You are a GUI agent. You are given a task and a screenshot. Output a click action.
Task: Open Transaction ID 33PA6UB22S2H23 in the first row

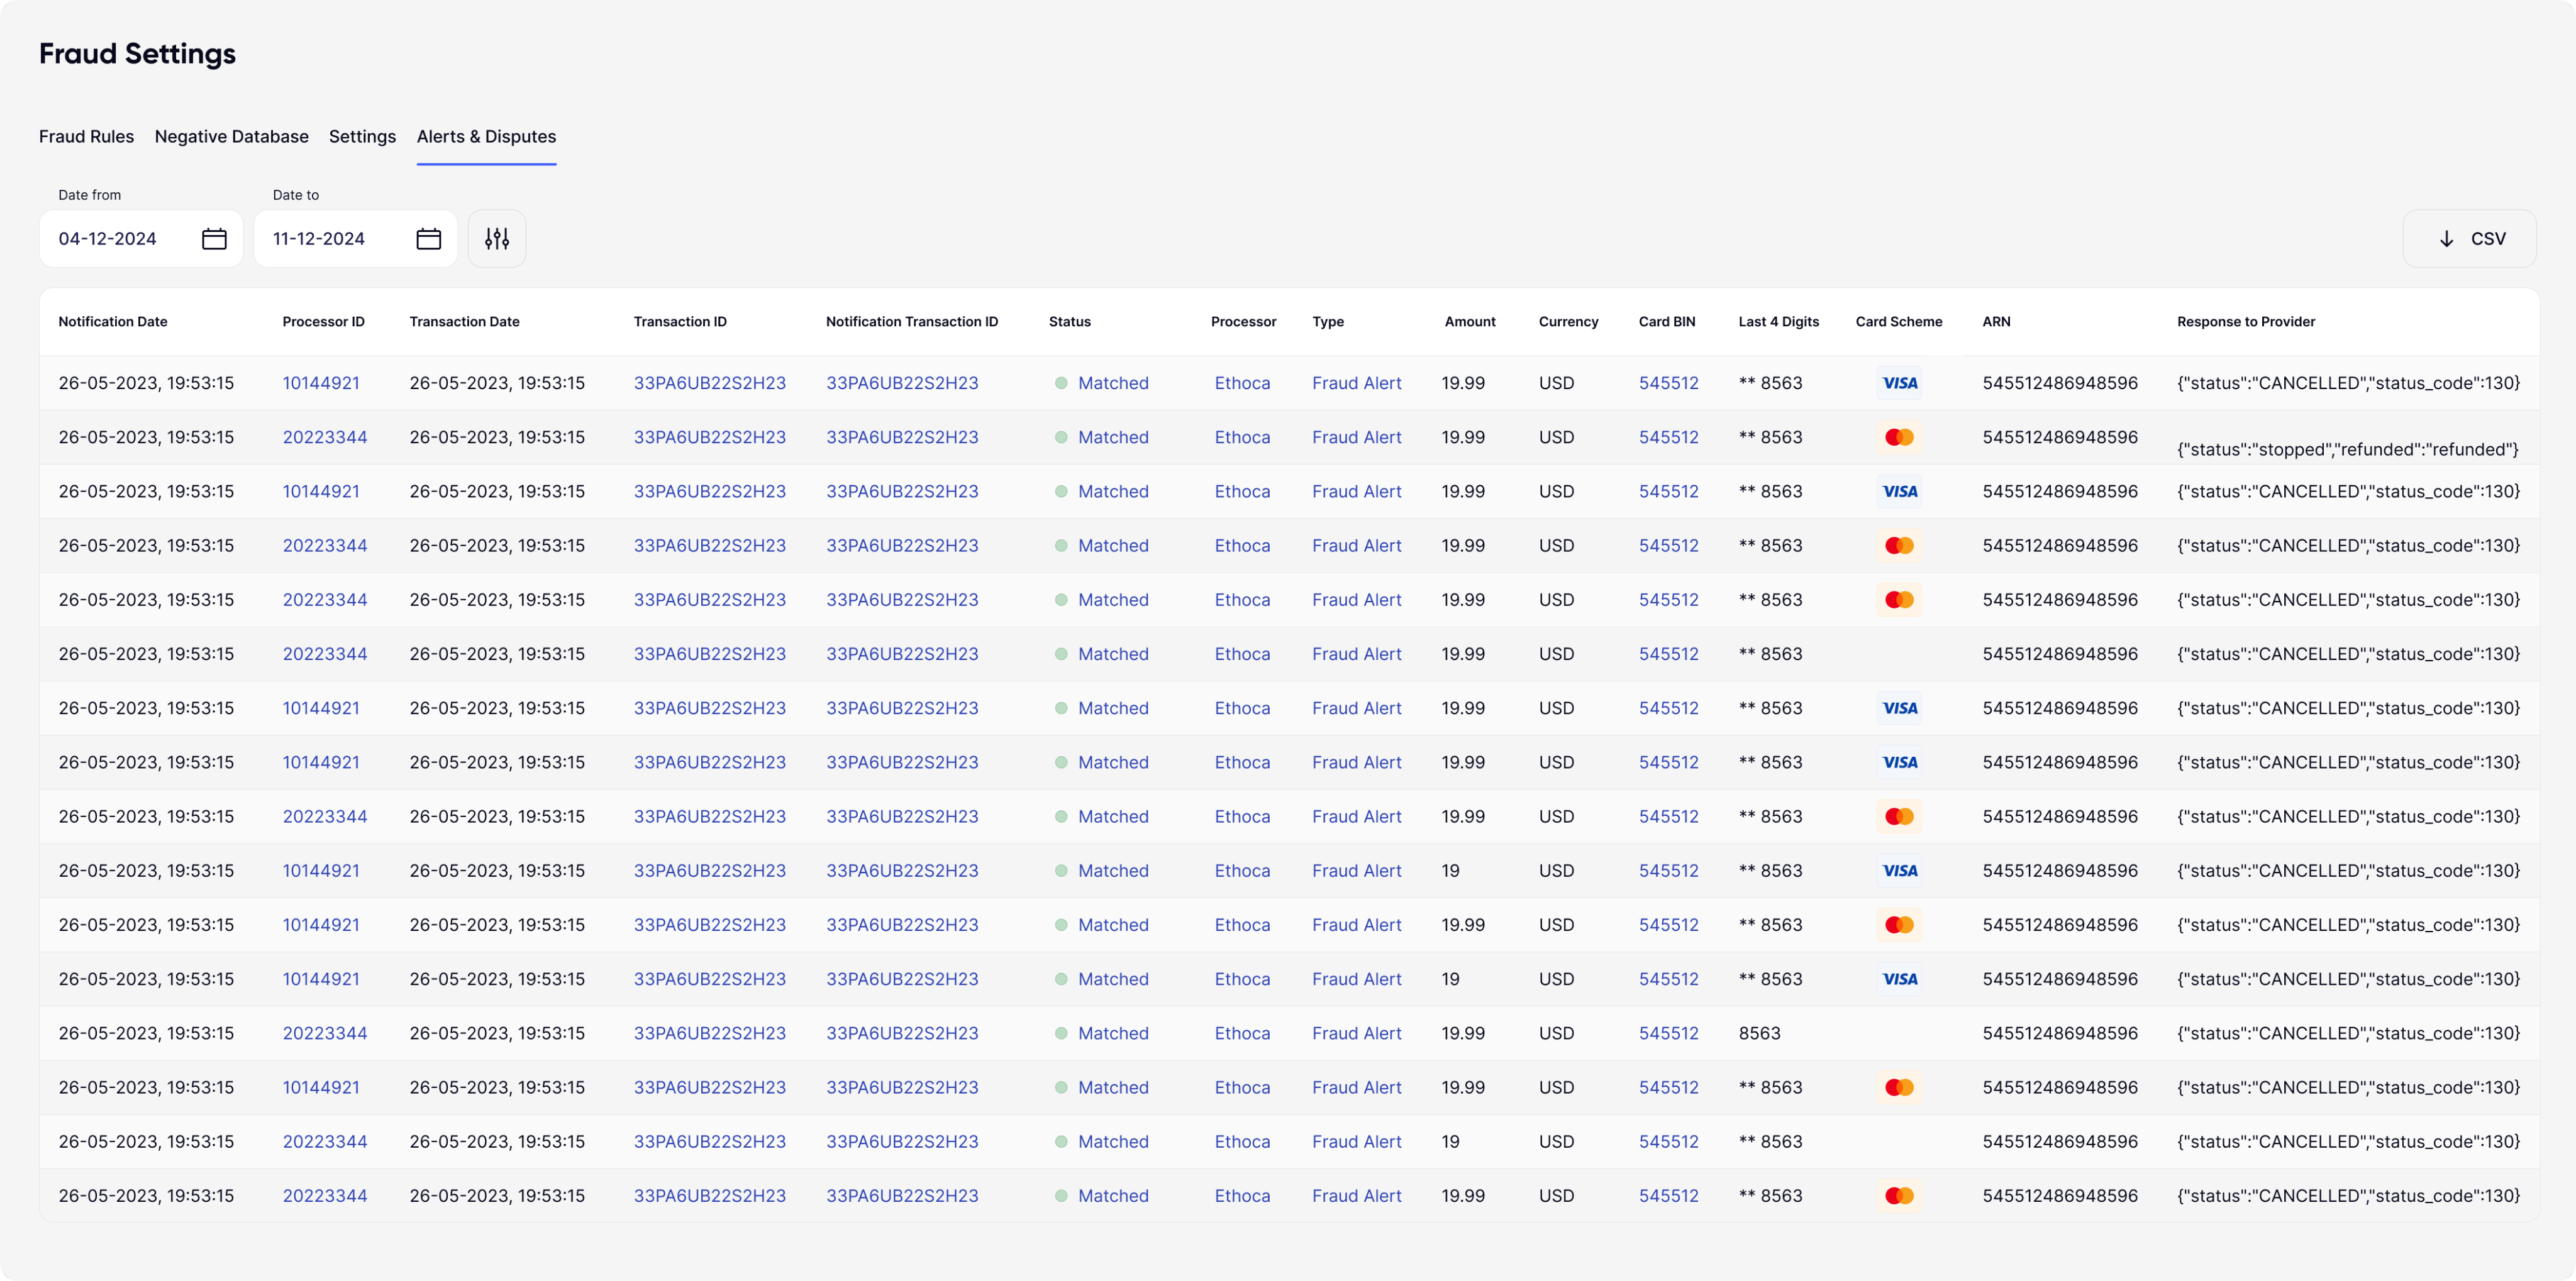[709, 383]
